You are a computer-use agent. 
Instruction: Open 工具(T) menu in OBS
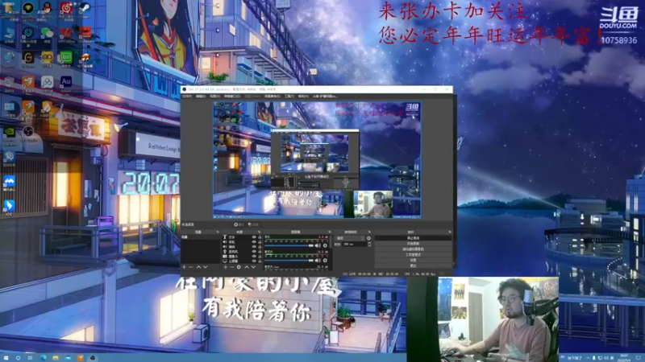click(289, 97)
